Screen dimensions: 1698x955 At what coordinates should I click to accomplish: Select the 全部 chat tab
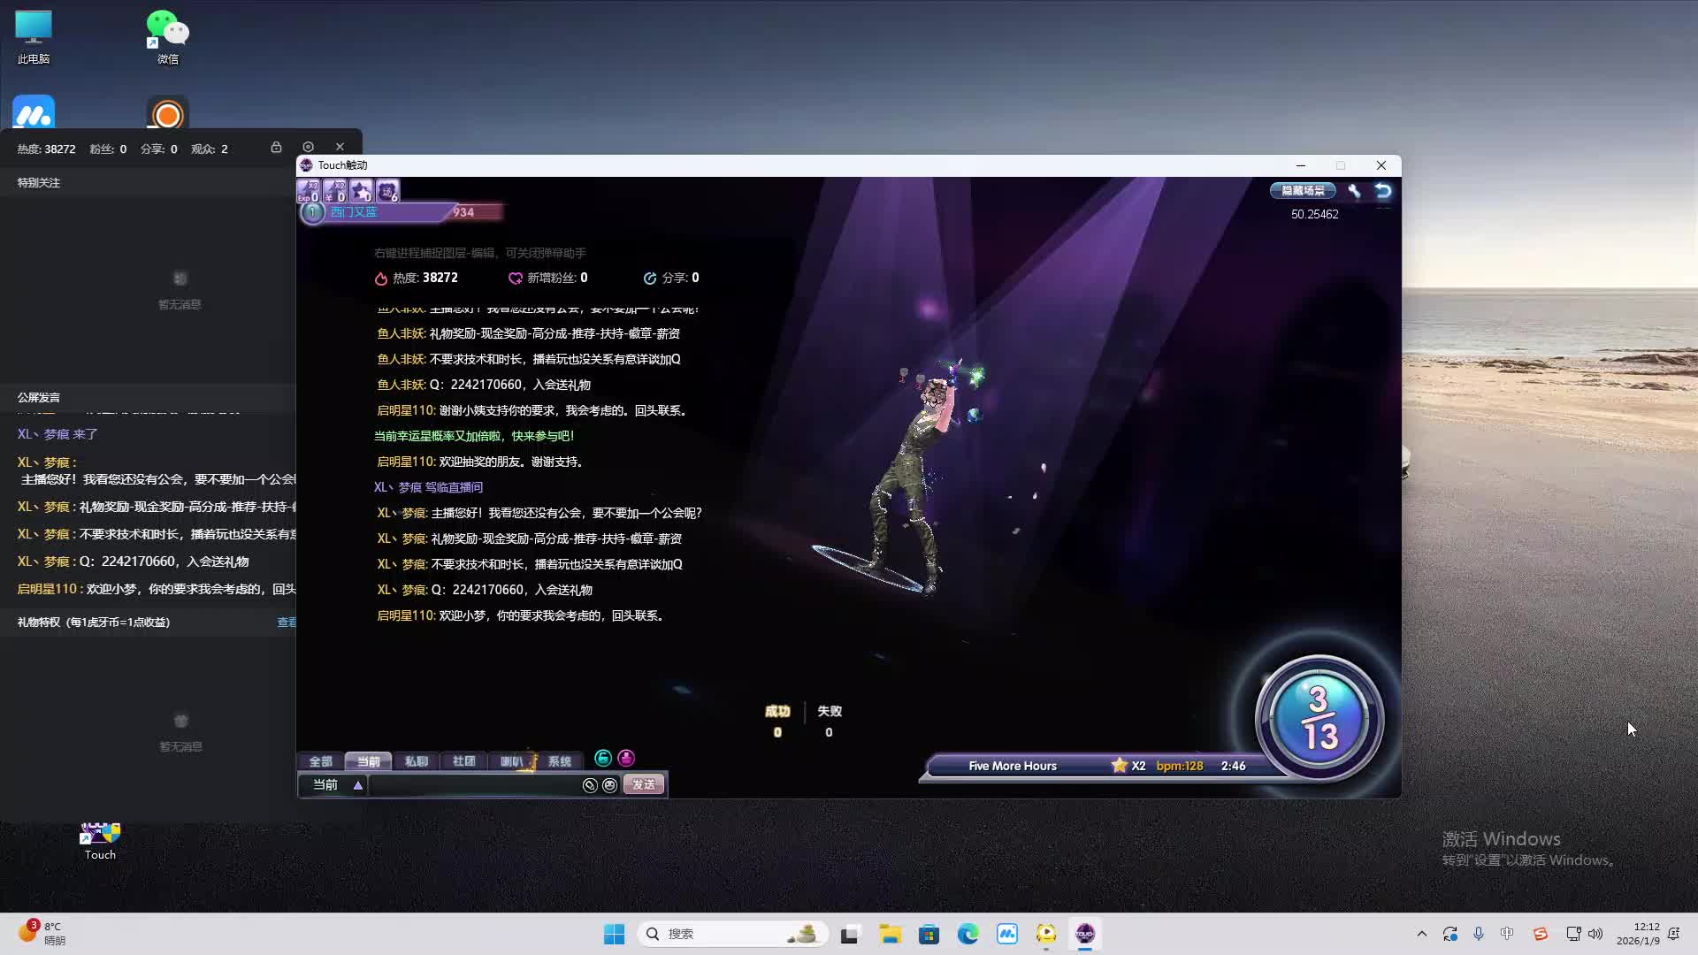(320, 761)
